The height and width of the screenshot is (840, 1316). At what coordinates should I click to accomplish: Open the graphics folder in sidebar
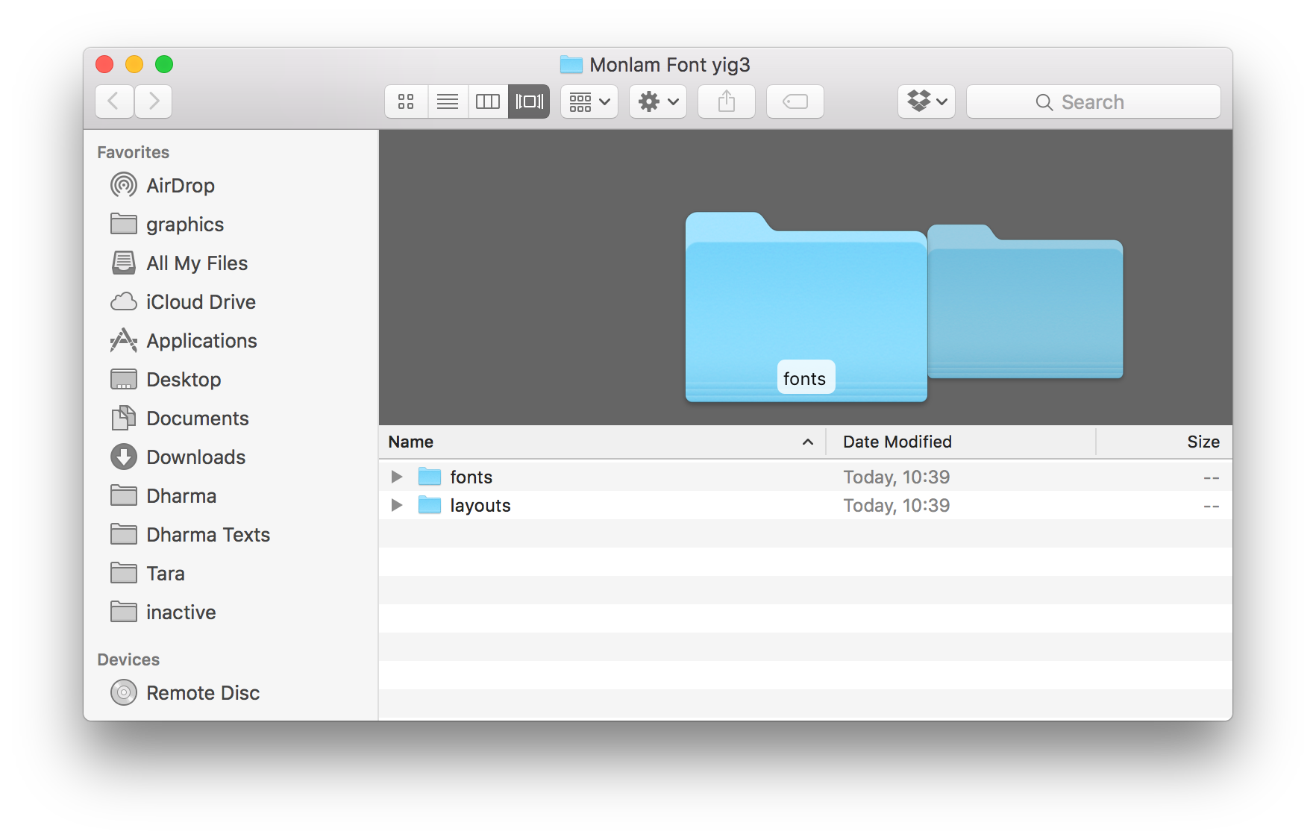click(231, 224)
